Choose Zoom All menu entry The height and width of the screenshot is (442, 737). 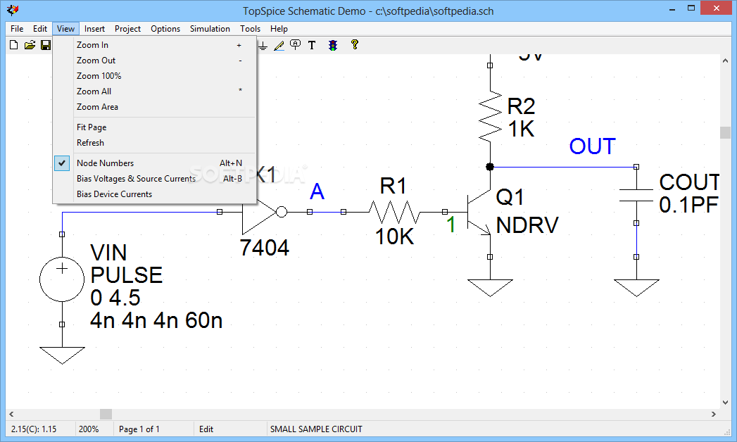(x=155, y=91)
